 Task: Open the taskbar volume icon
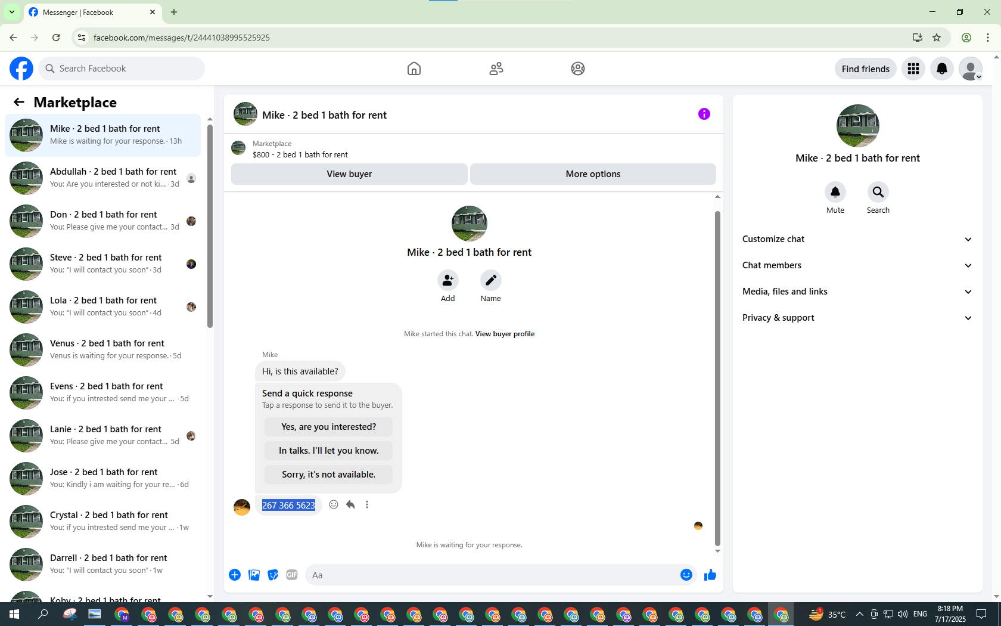pos(903,614)
